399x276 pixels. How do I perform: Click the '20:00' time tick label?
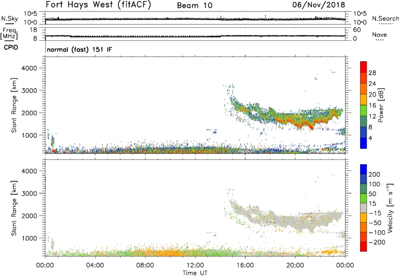pyautogui.click(x=295, y=266)
